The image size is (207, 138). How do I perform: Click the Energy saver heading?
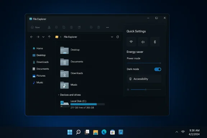click(x=135, y=52)
